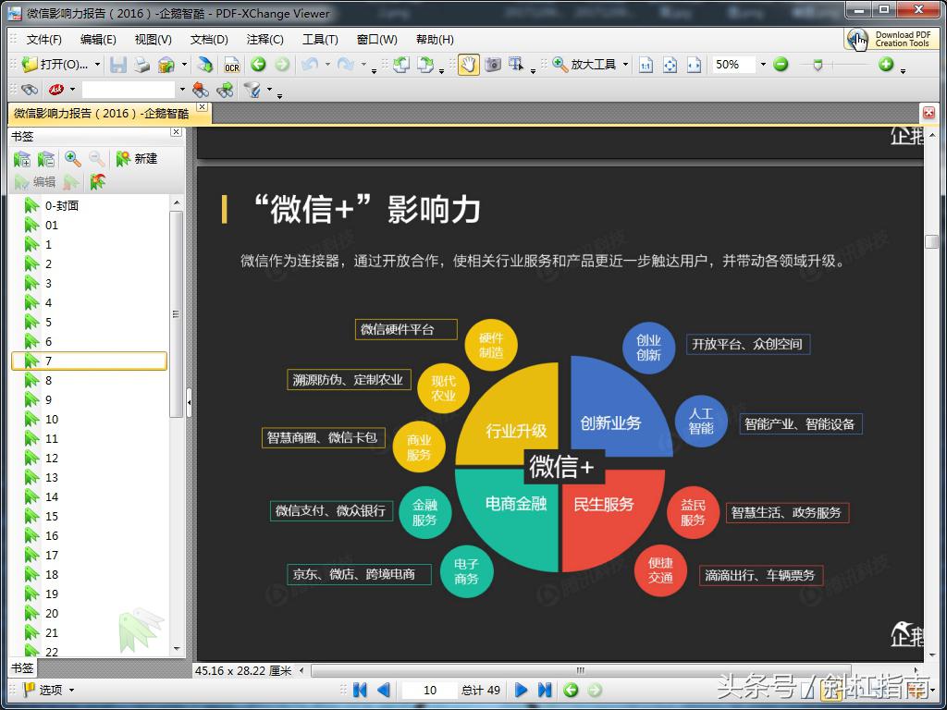Viewport: 947px width, 710px height.
Task: Click the OCR tool icon
Action: (231, 65)
